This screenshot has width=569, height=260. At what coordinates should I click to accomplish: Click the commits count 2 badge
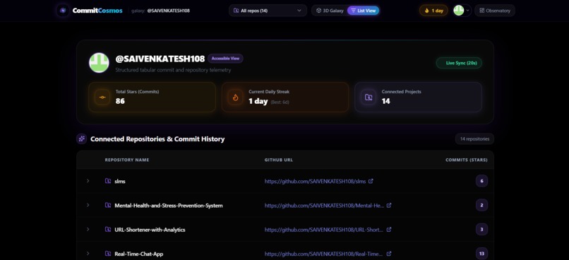(x=481, y=205)
